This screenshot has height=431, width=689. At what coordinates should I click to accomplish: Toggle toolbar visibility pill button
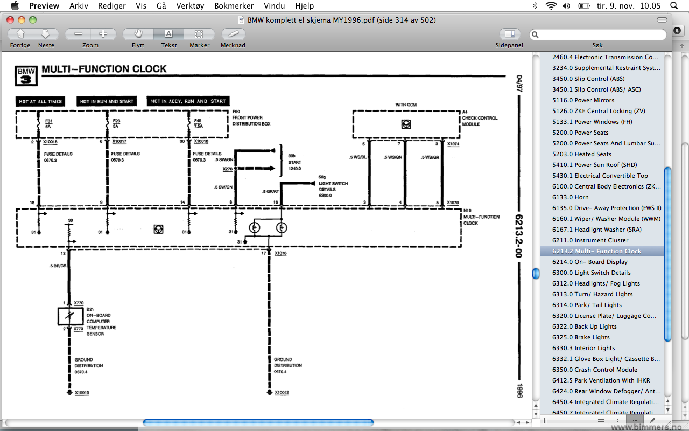pyautogui.click(x=662, y=20)
